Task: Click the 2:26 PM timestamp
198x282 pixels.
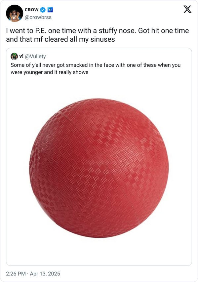Action: click(16, 274)
